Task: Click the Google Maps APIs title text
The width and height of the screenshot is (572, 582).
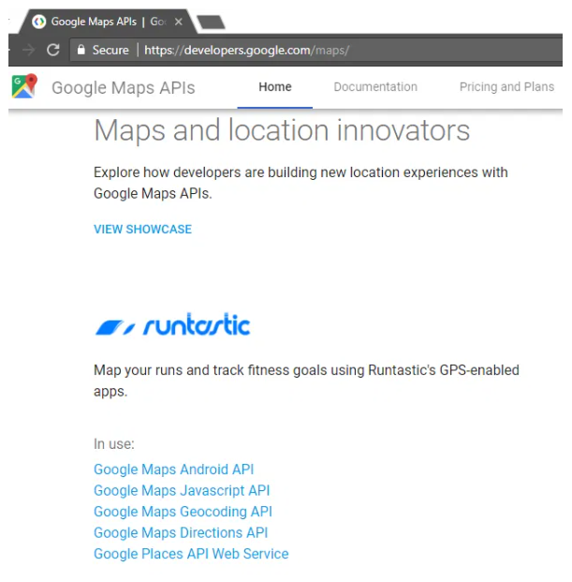Action: (123, 88)
